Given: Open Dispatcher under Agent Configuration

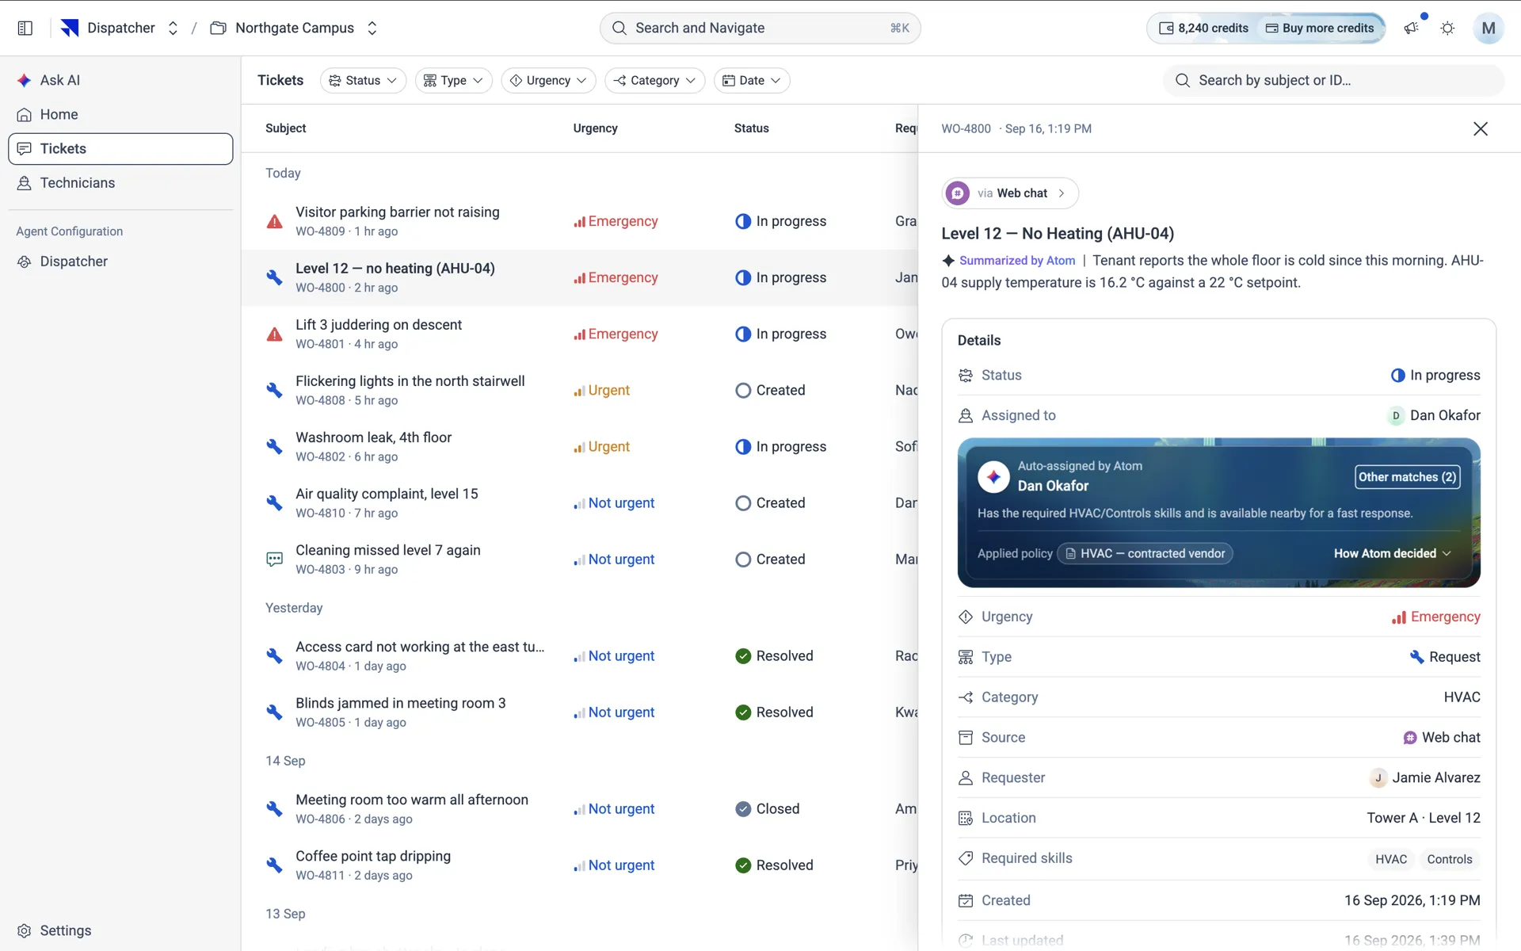Looking at the screenshot, I should 120,262.
